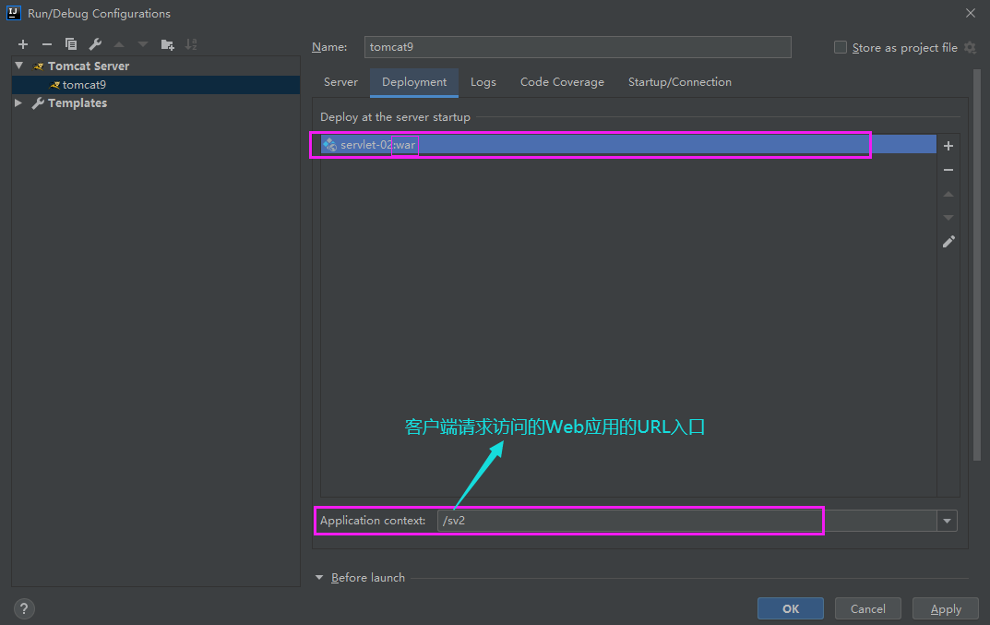
Task: Remove the servlet-02:war artifact from deployment list
Action: (x=948, y=170)
